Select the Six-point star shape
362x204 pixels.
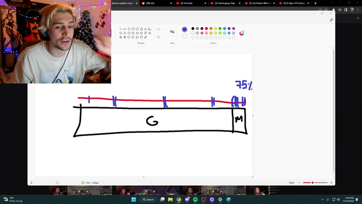point(124,37)
